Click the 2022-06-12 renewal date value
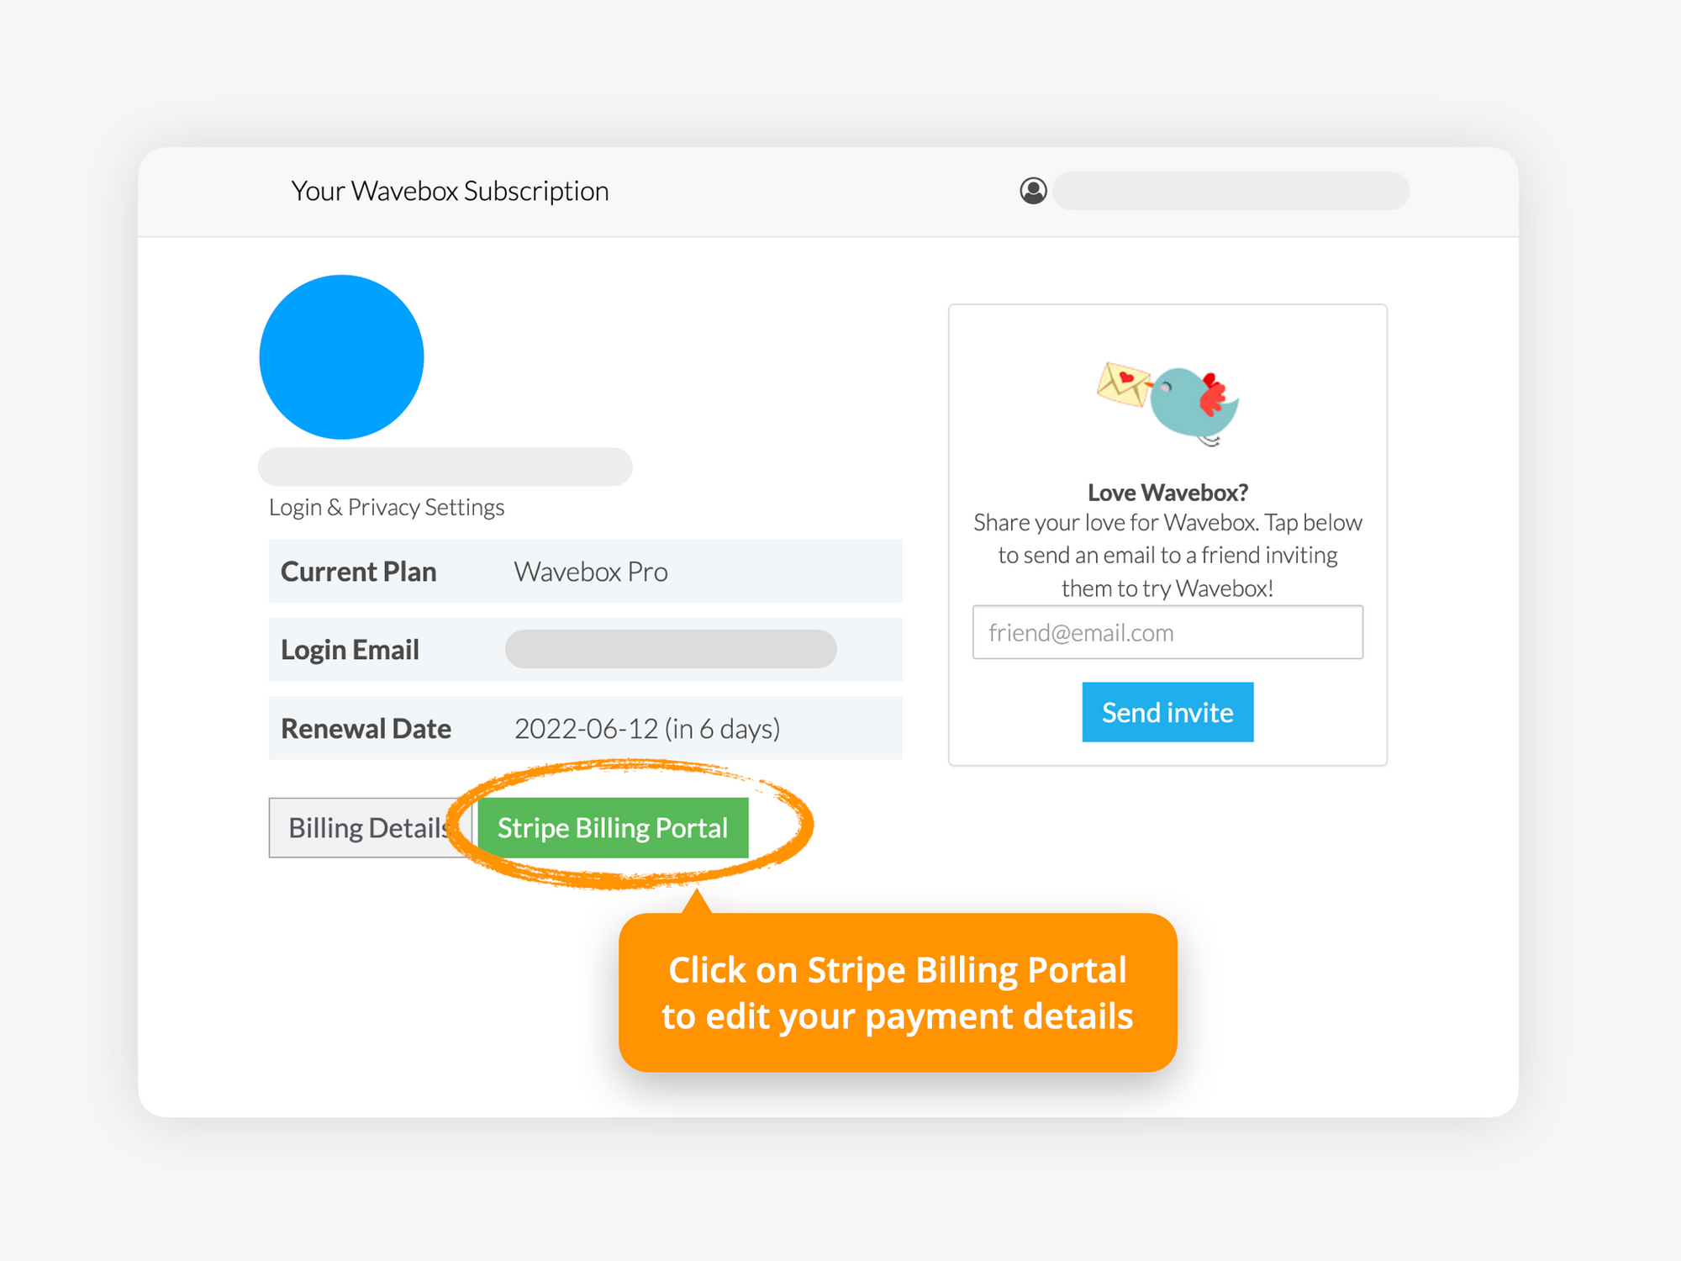The image size is (1681, 1261). [x=647, y=728]
